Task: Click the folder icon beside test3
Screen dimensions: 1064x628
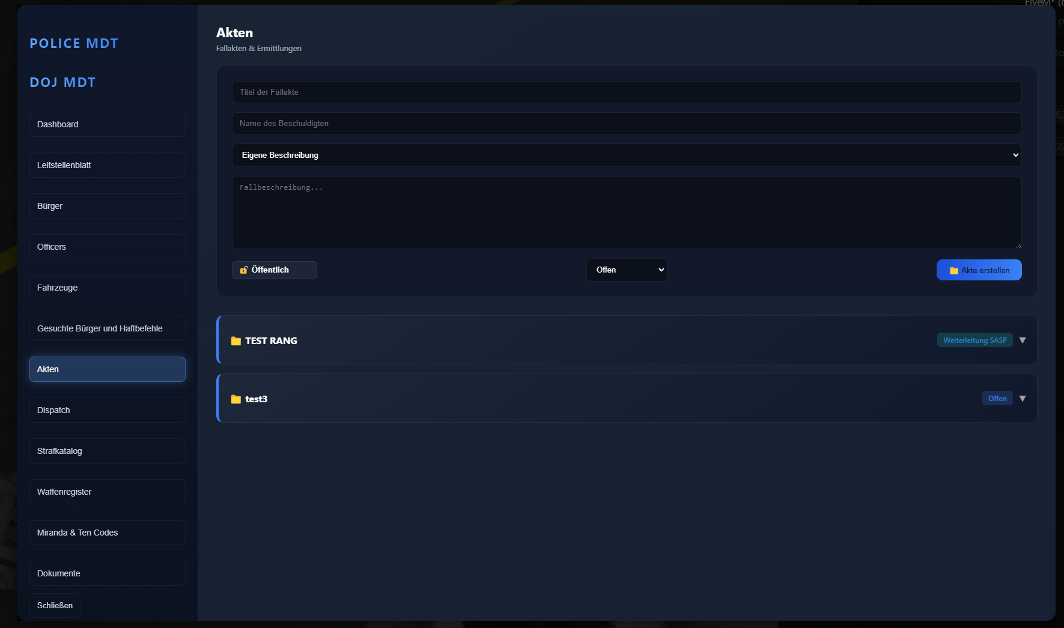Action: point(236,399)
